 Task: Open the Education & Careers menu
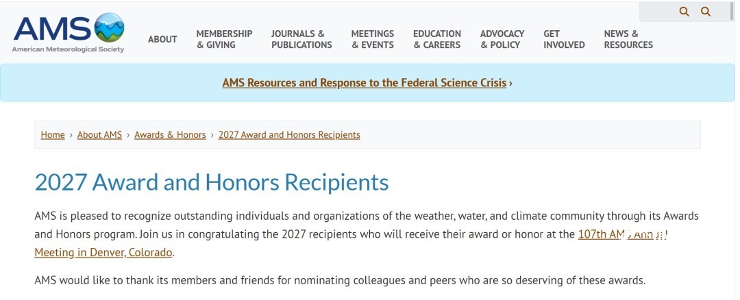[x=437, y=39]
